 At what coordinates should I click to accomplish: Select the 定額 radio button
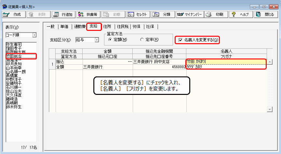[x=110, y=40]
